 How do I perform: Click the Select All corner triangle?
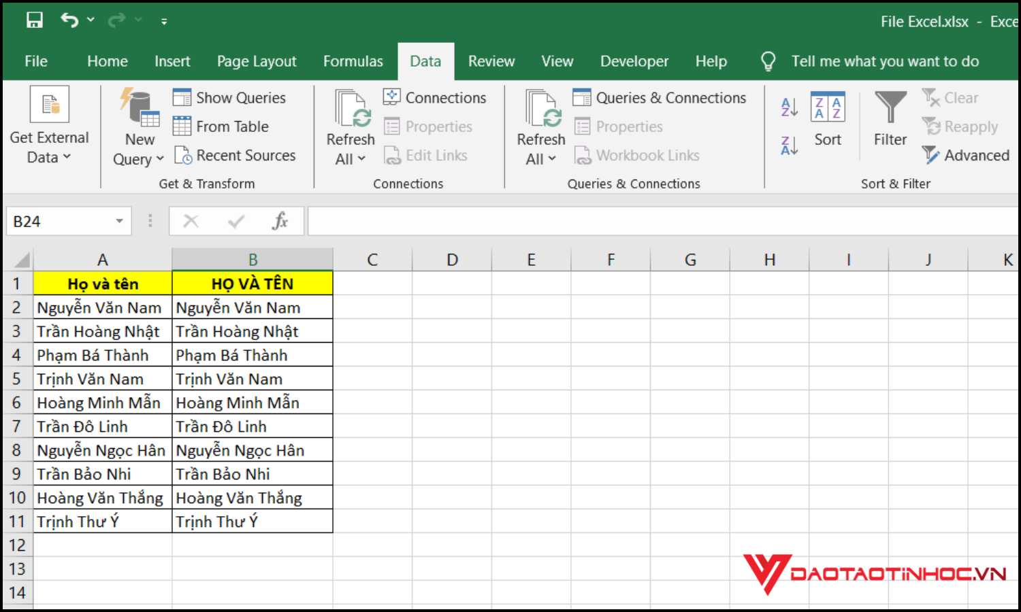(x=22, y=260)
